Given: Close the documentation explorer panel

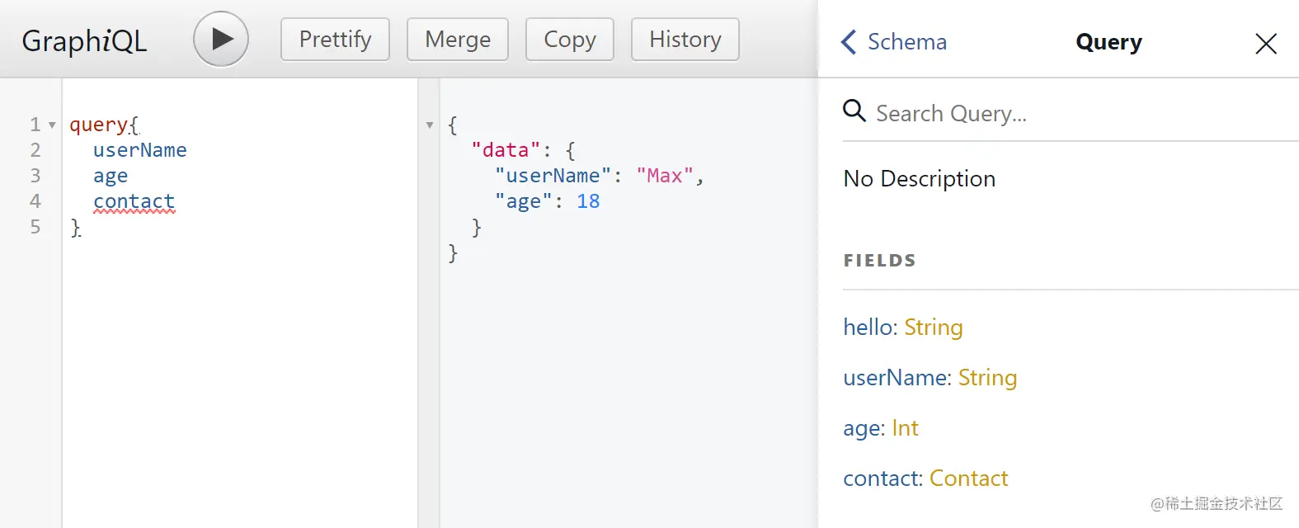Looking at the screenshot, I should click(1266, 43).
